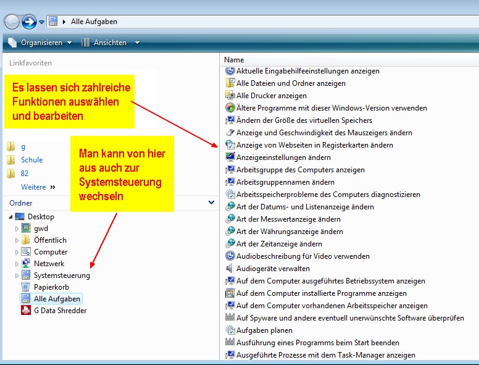Click the Alle Dateien und Ordner icon
Viewport: 479px width, 365px height.
pos(230,83)
